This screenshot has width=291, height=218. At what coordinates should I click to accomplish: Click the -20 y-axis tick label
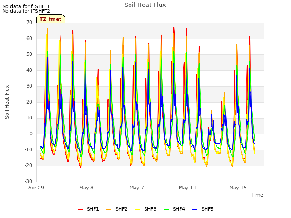click(x=28, y=165)
